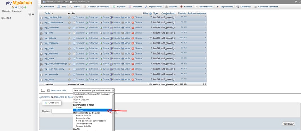Click the Continuar button
The width and height of the screenshot is (301, 131).
click(288, 124)
